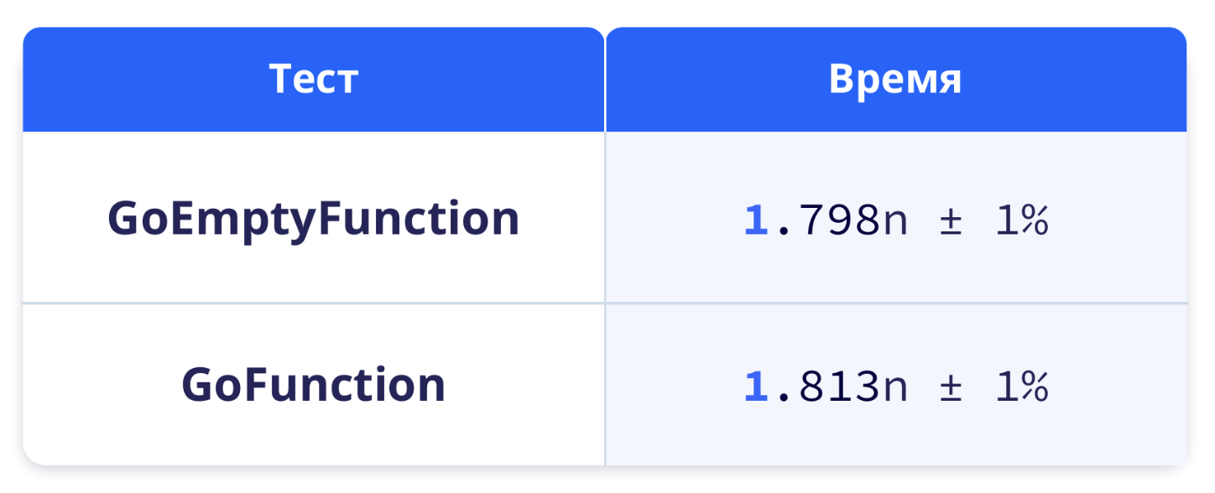Select the GoEmptyFunction test name cell
The image size is (1215, 493).
pyautogui.click(x=313, y=217)
